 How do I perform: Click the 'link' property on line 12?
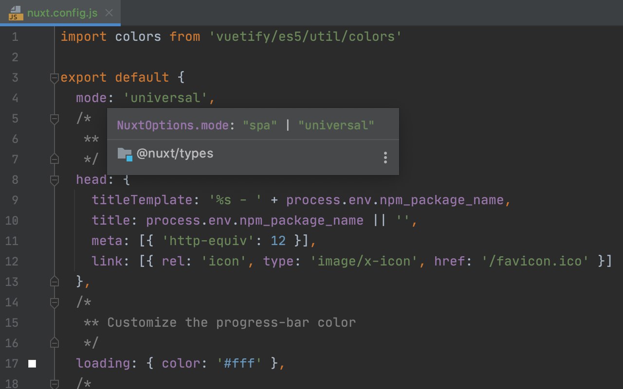pos(107,262)
